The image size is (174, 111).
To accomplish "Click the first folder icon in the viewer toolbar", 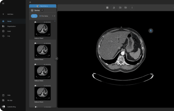I will tap(120, 8).
